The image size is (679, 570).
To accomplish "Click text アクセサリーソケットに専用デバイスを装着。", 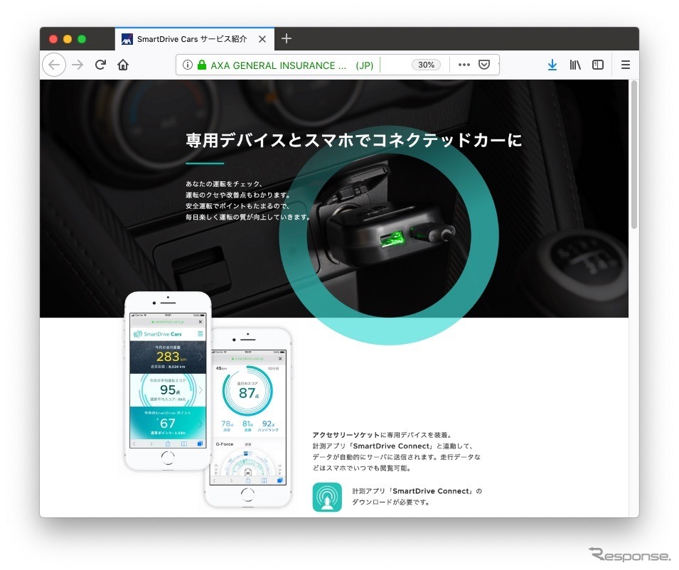I will [383, 435].
